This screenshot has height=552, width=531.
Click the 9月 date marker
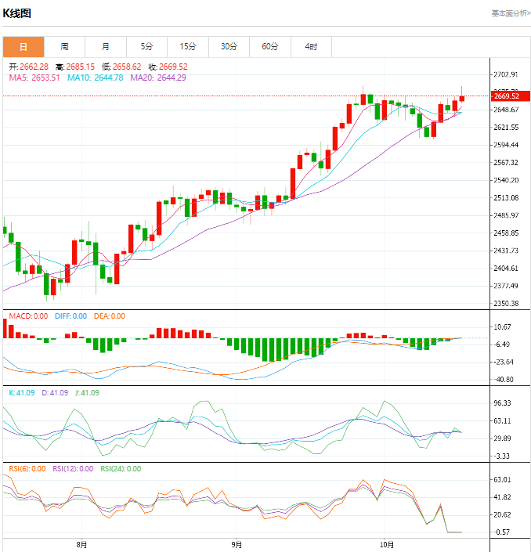coord(236,543)
